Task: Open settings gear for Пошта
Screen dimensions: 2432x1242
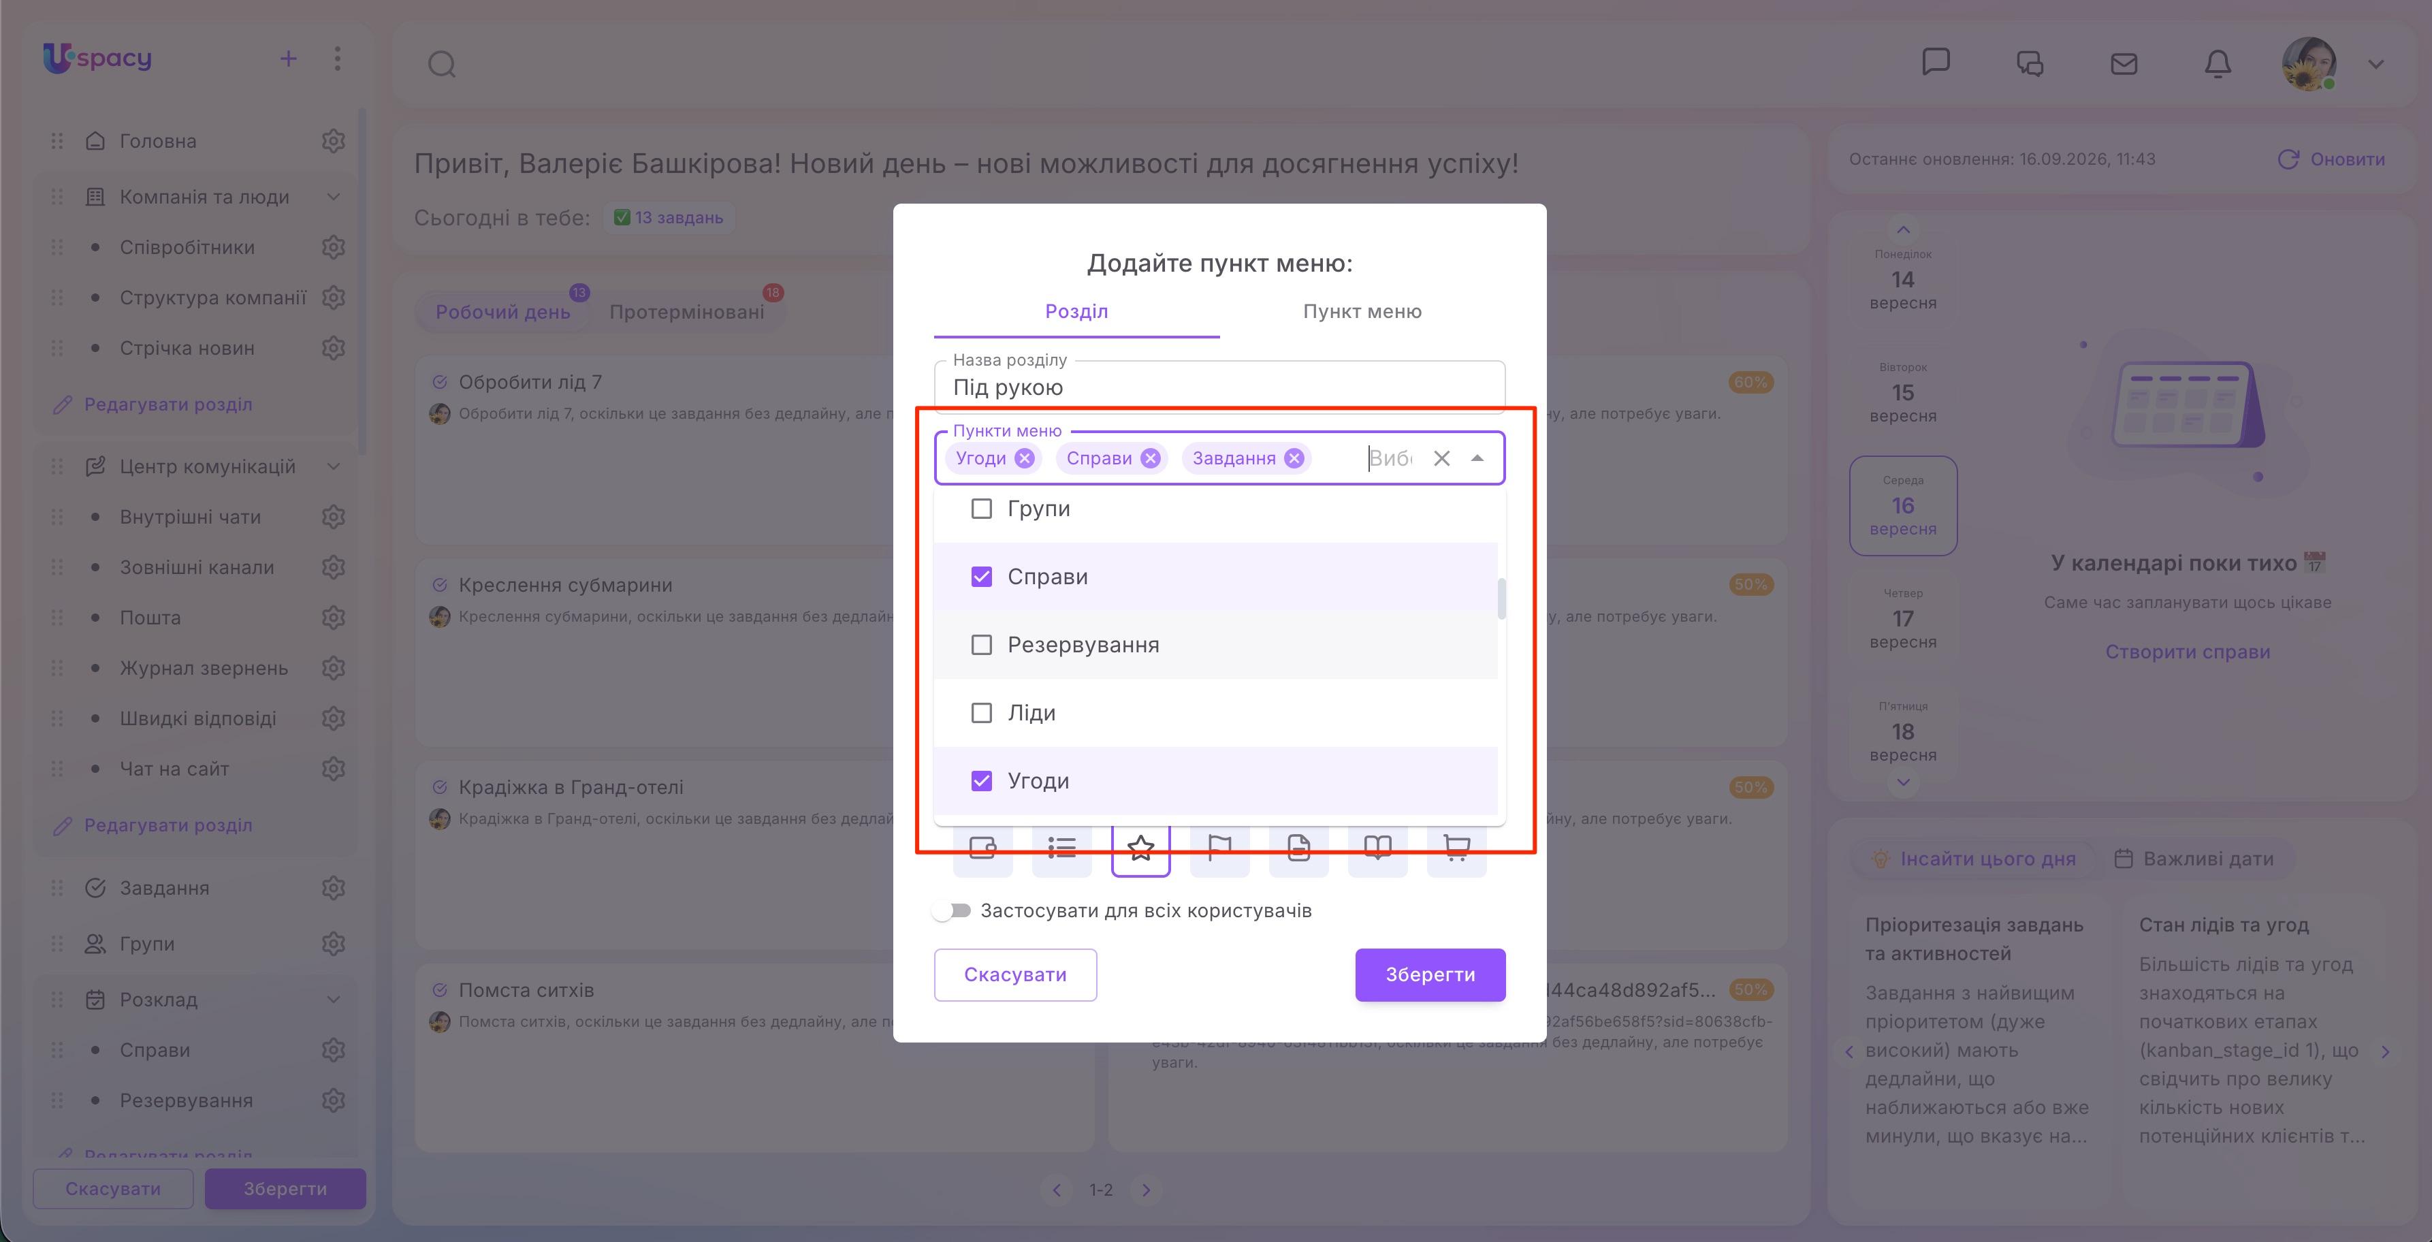Action: point(333,618)
